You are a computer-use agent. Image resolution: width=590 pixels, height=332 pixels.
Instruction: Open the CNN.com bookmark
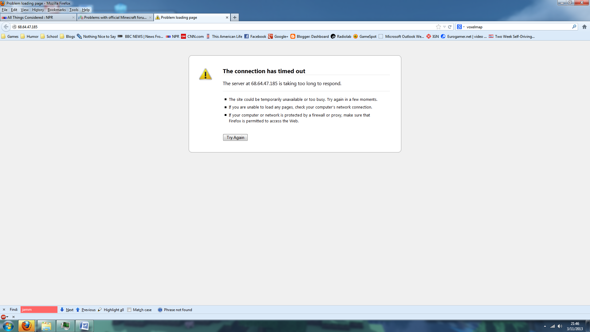[x=192, y=36]
